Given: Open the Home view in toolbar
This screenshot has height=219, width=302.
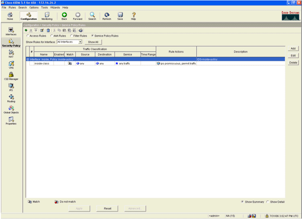Looking at the screenshot, I should pos(10,16).
